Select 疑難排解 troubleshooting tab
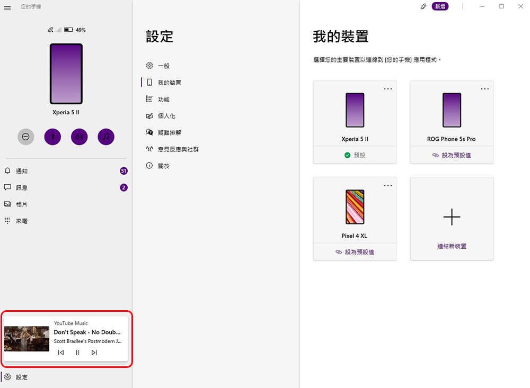The image size is (530, 388). (x=164, y=132)
